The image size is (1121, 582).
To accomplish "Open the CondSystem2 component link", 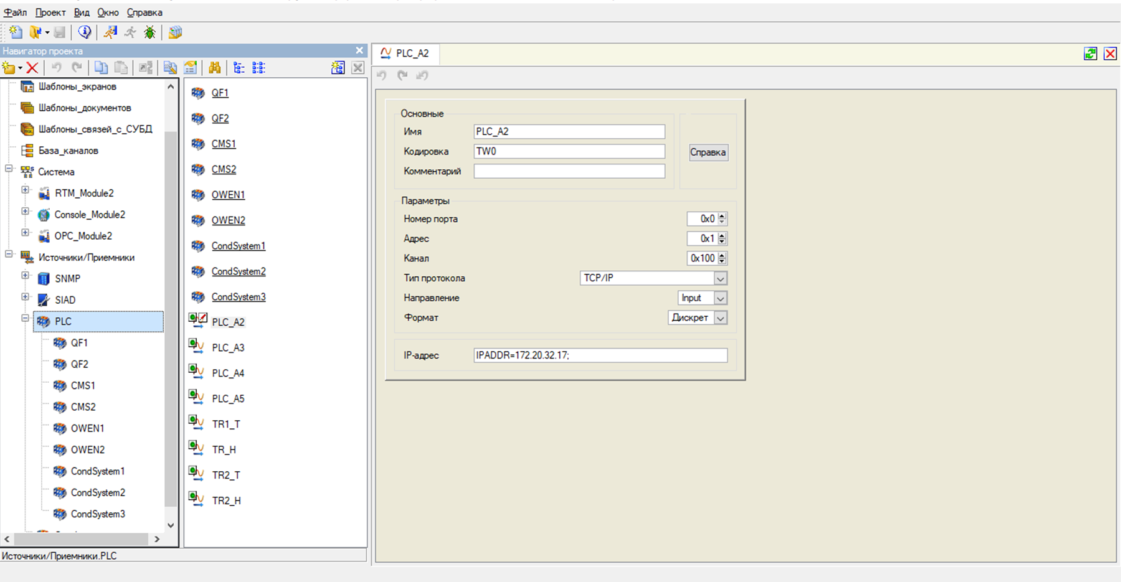I will pos(239,271).
